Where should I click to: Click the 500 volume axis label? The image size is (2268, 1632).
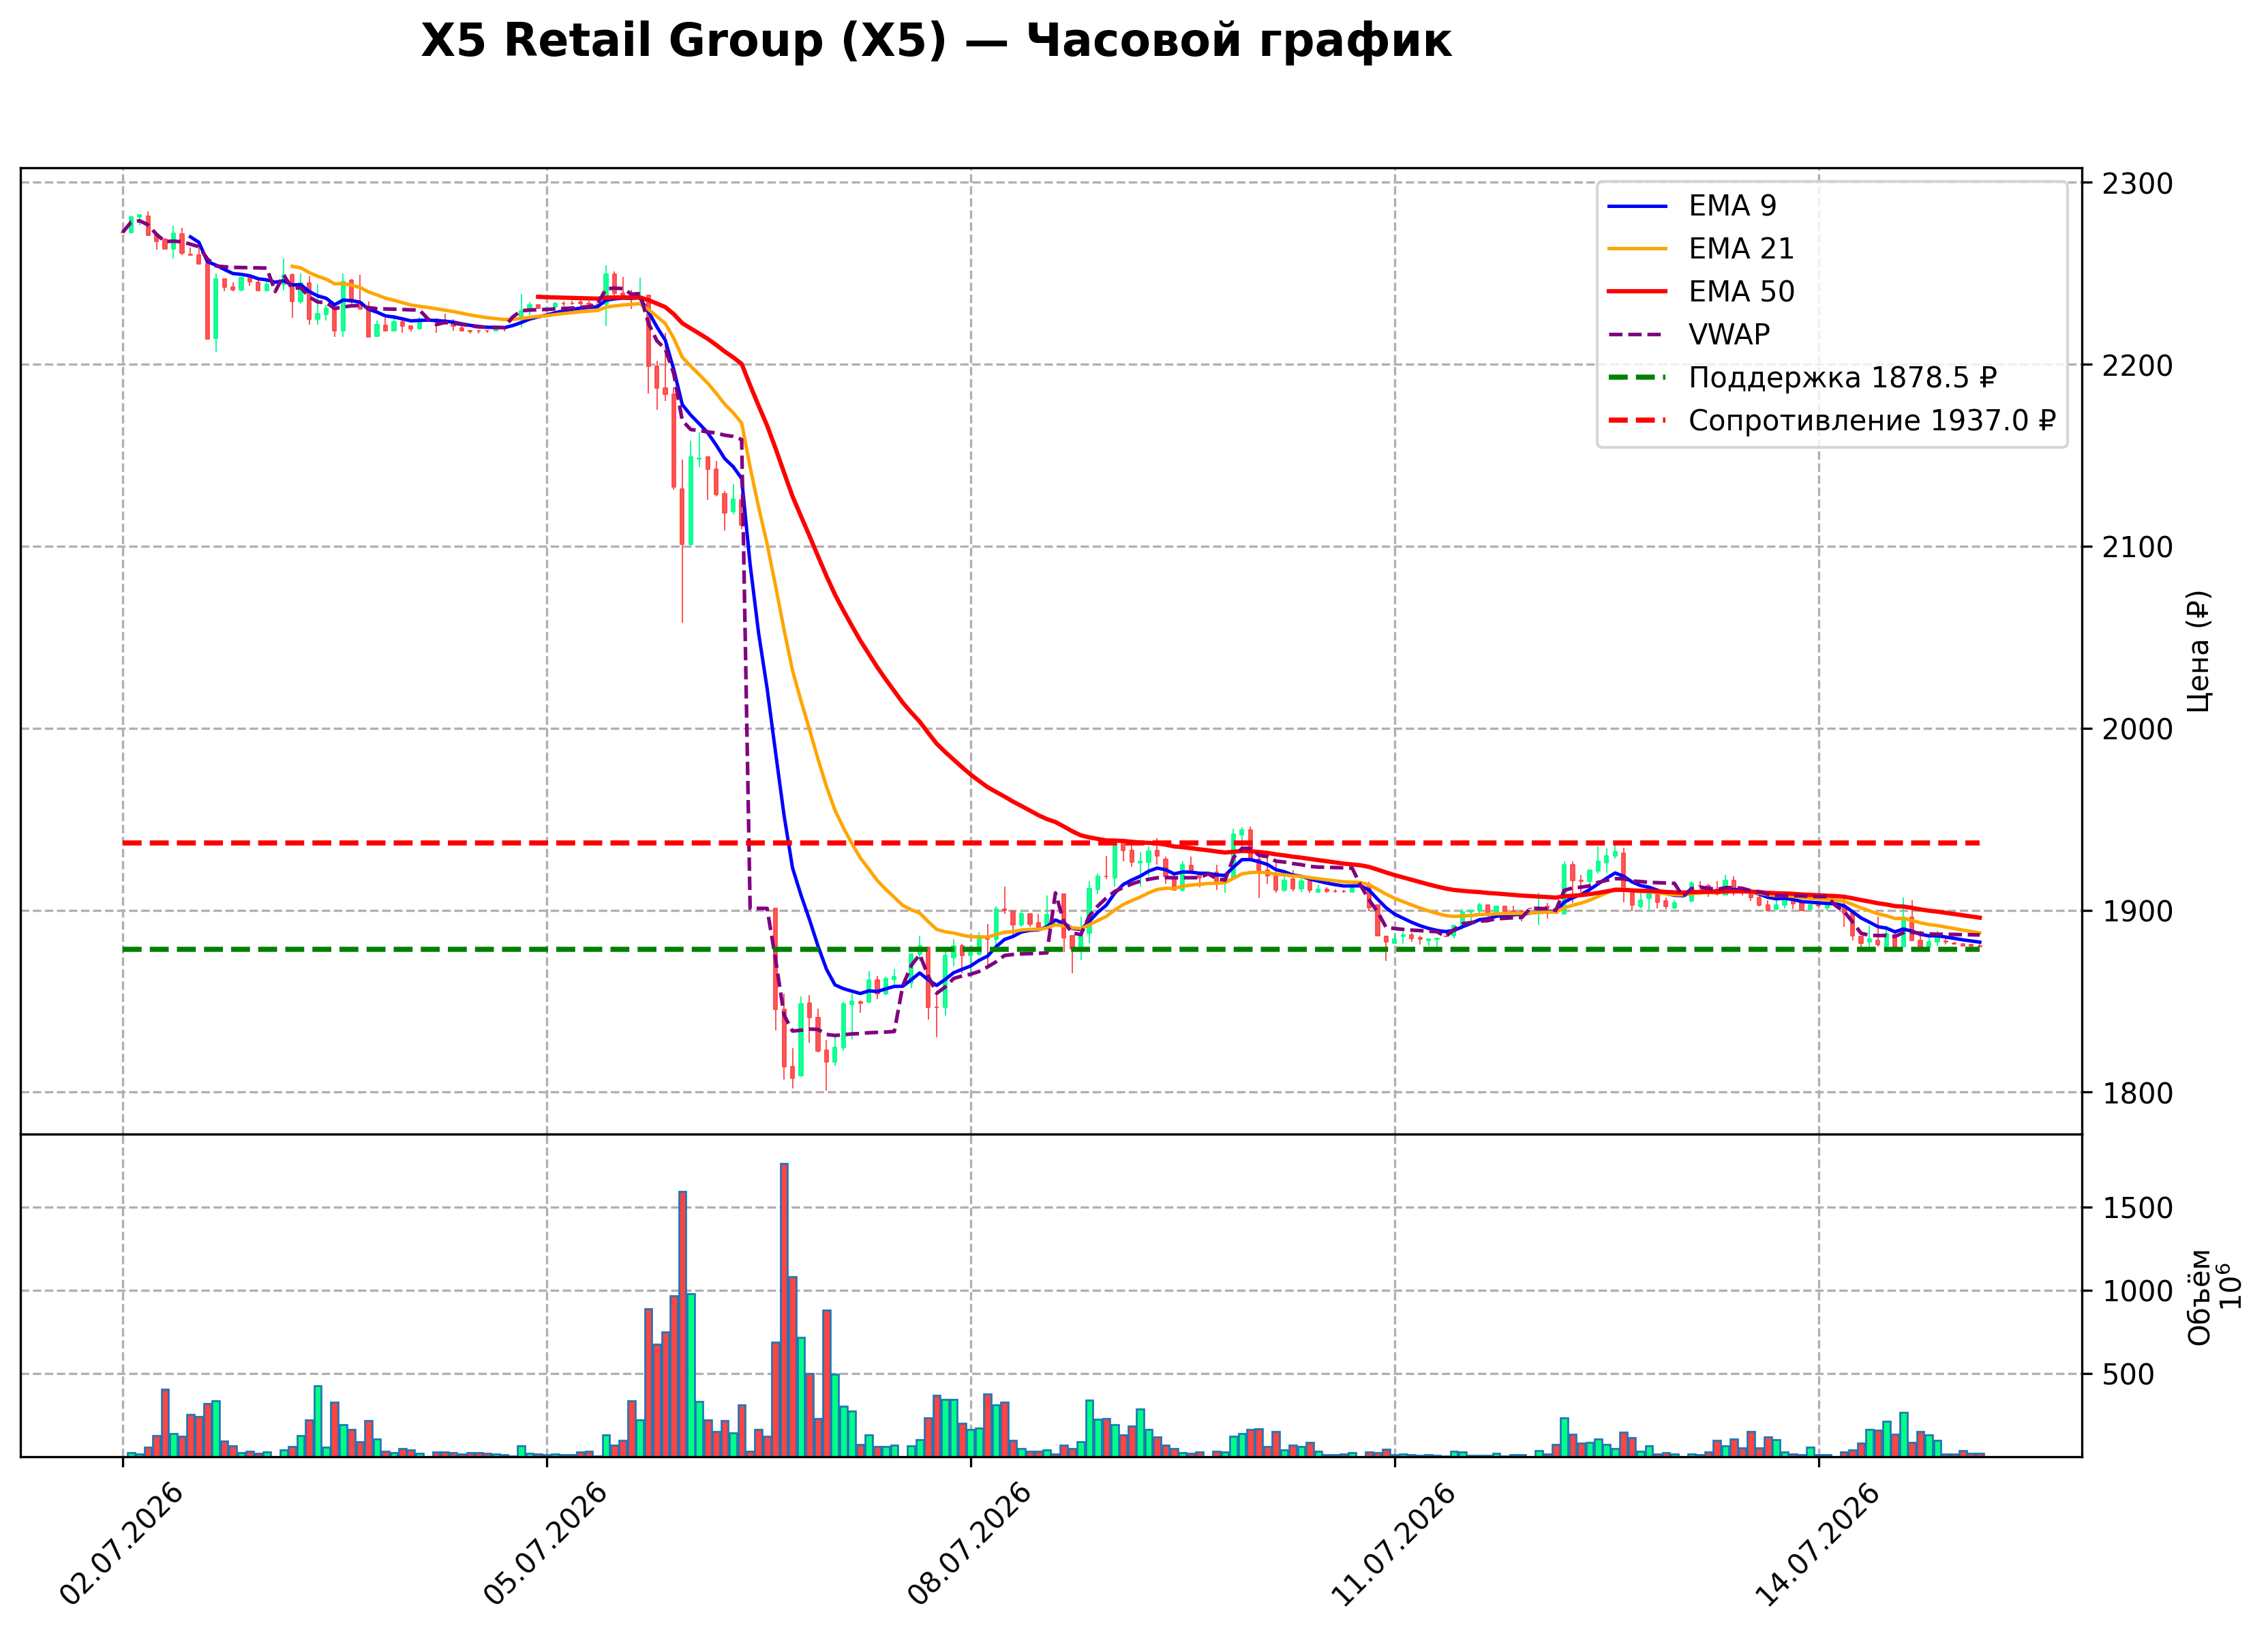tap(2128, 1375)
